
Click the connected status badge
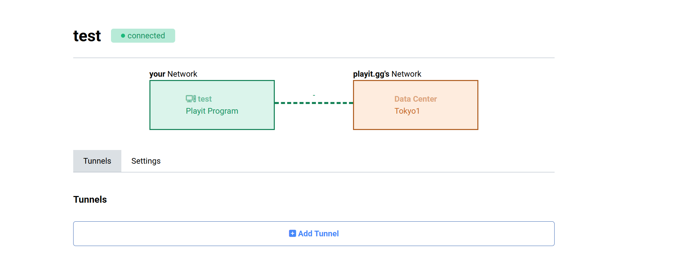tap(143, 36)
